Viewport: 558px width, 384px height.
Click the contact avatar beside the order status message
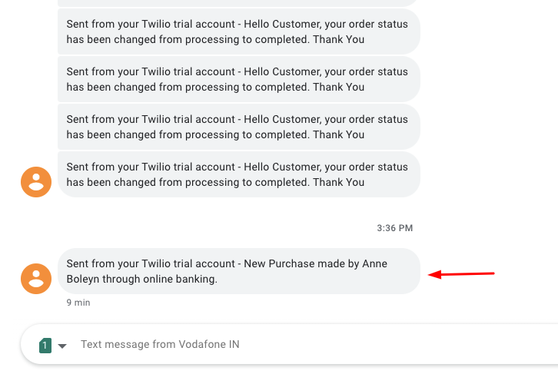pyautogui.click(x=36, y=182)
